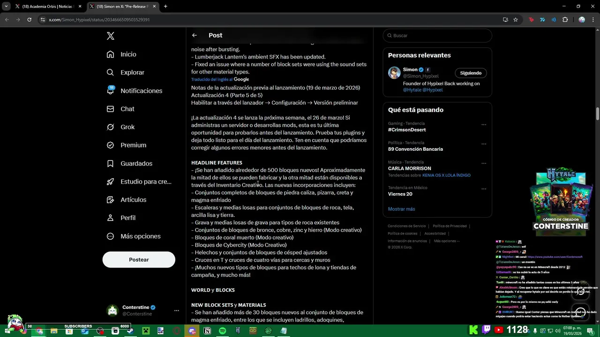Click Siguiendo button for Simon
Screen dimensions: 600x337
click(x=471, y=73)
